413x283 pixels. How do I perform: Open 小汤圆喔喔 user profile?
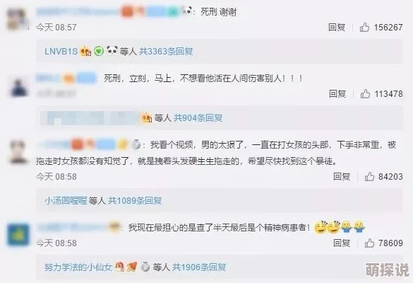coord(66,201)
